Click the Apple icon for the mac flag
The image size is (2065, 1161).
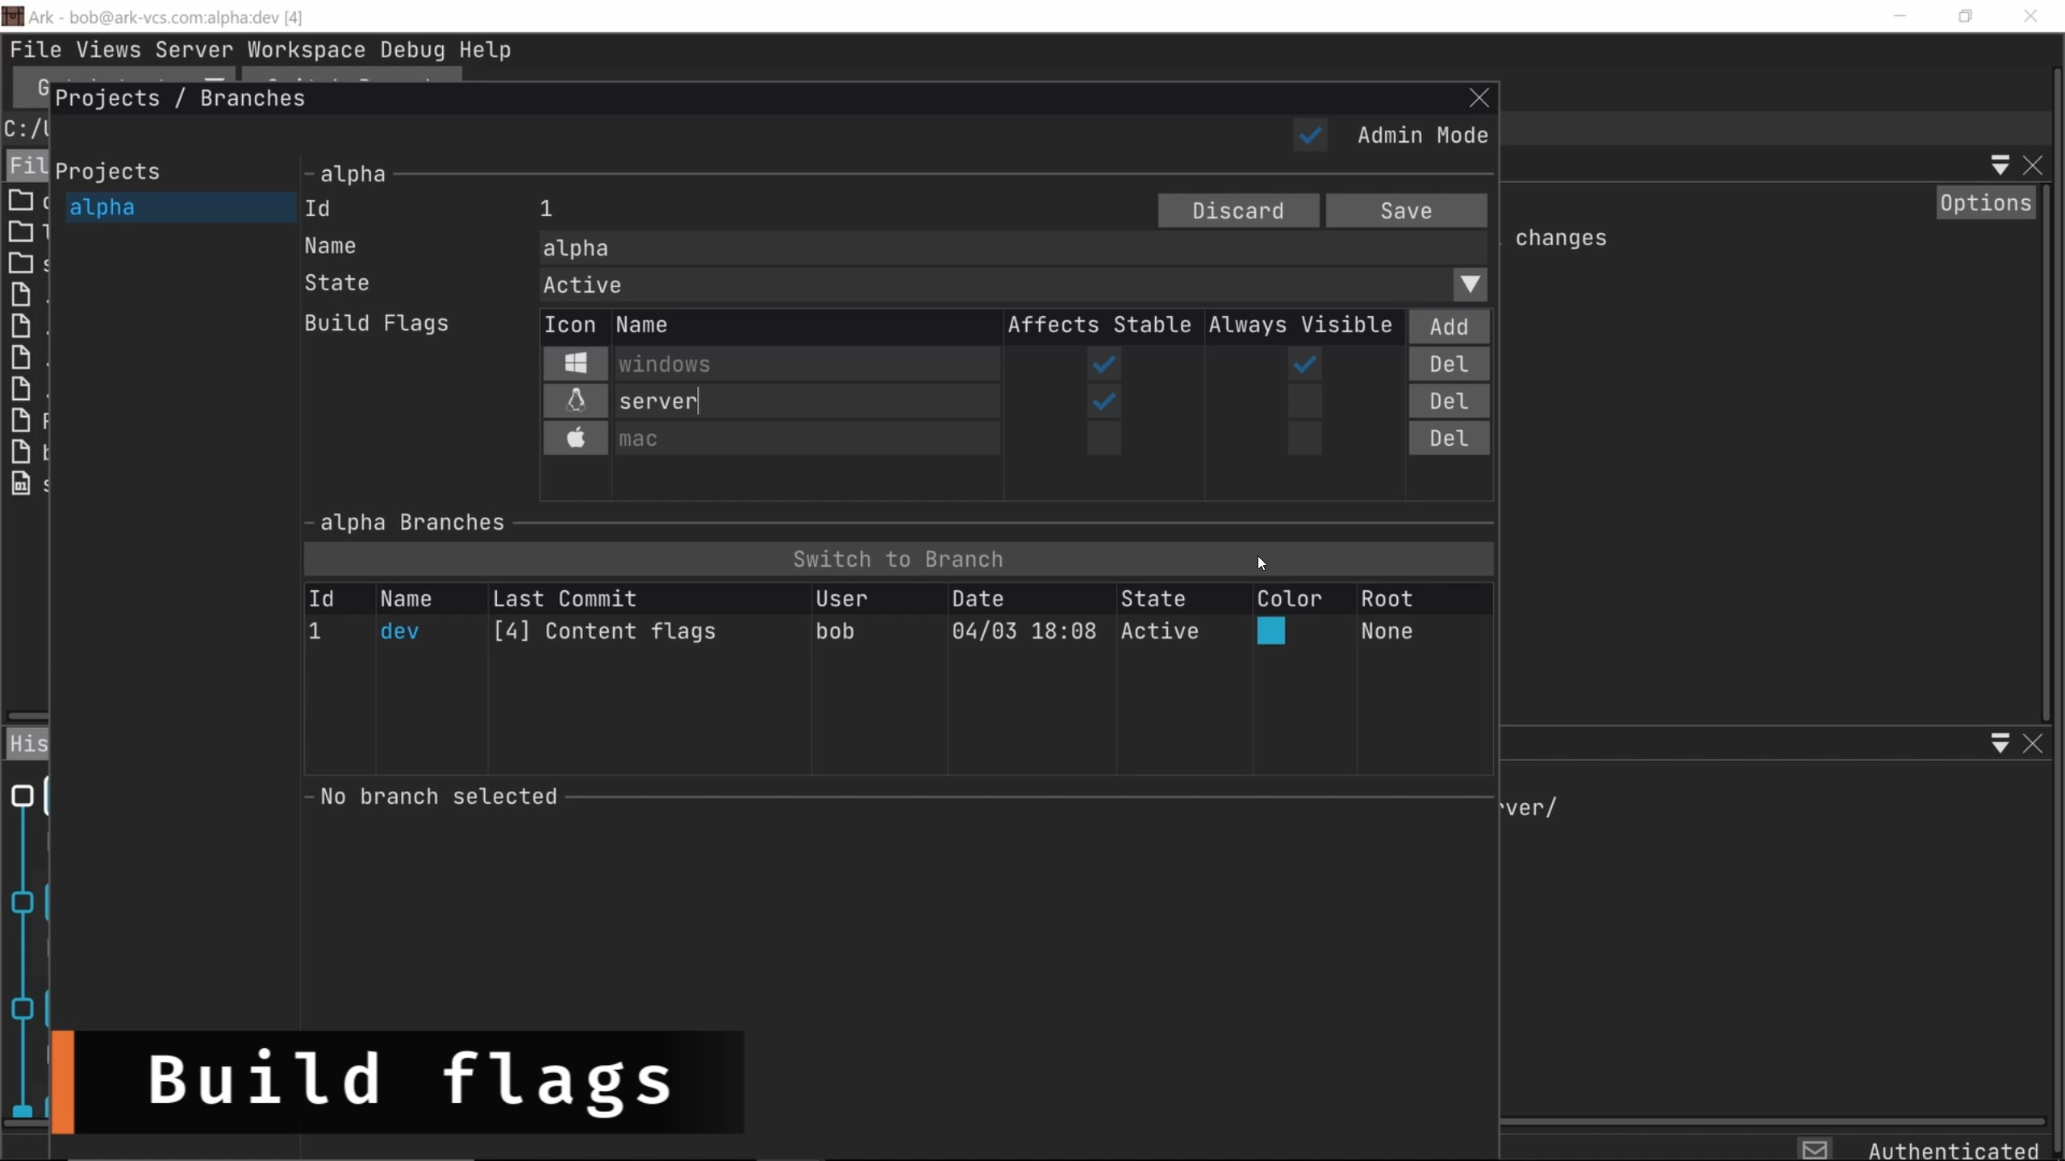pyautogui.click(x=575, y=438)
